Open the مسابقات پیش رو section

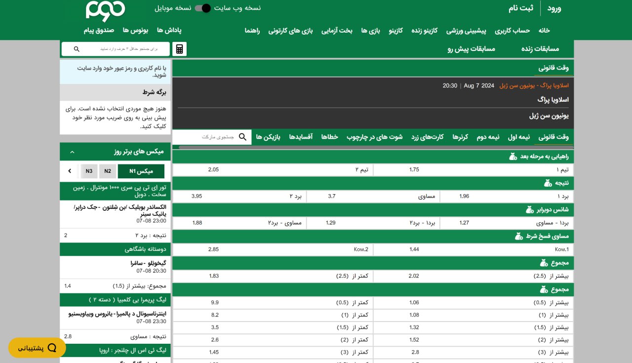pyautogui.click(x=472, y=48)
